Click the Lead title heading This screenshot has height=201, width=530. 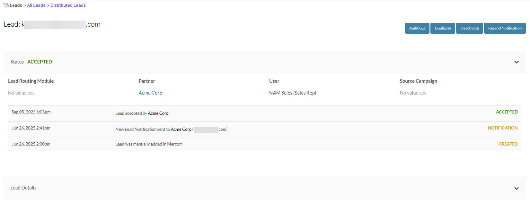[x=52, y=24]
